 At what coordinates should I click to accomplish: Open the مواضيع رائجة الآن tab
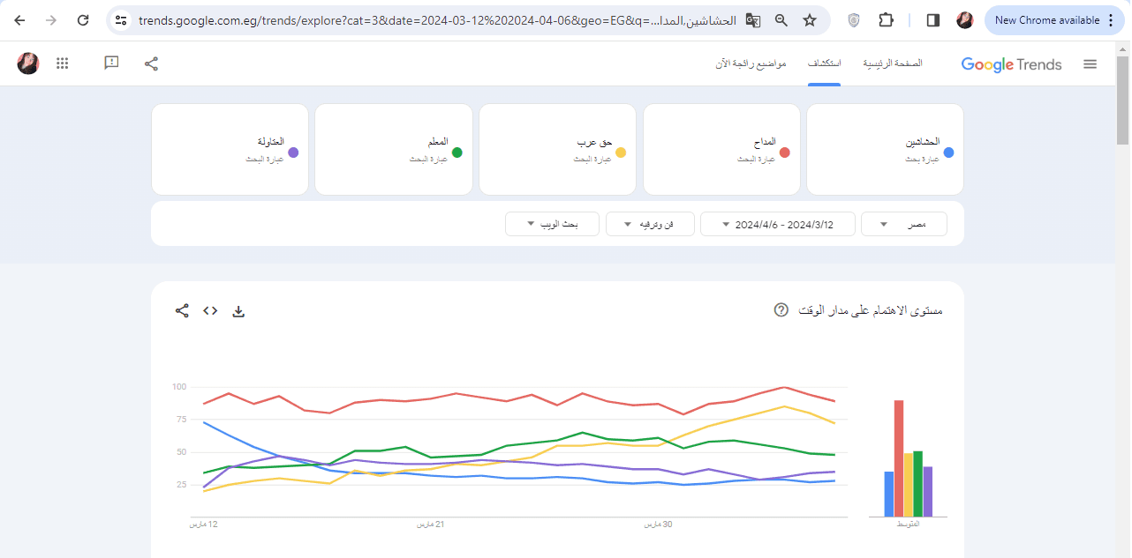[751, 63]
